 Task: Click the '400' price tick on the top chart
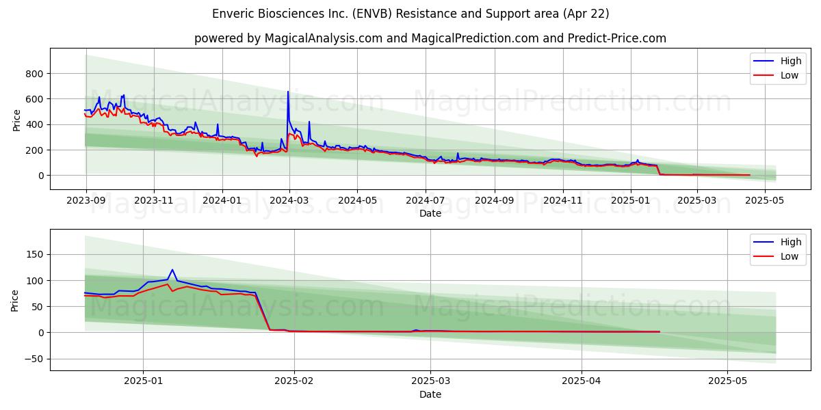[x=36, y=124]
